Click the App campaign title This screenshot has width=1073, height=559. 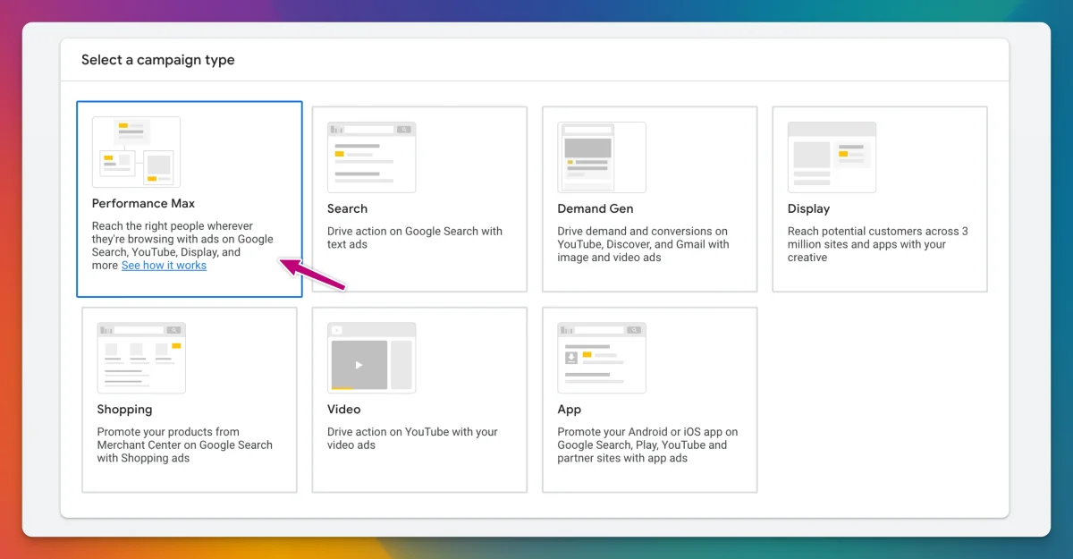(x=569, y=410)
